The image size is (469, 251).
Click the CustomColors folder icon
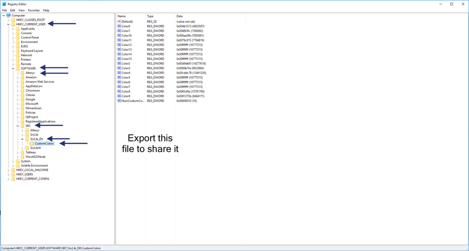click(x=32, y=144)
